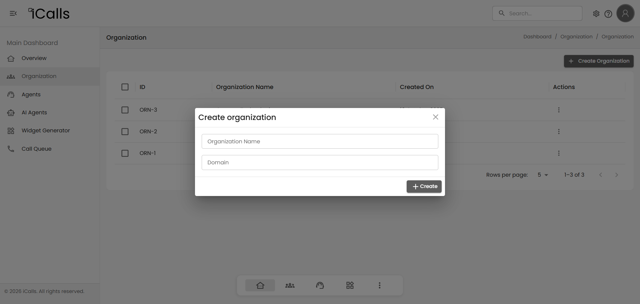Click the home icon in bottom dock
Screen dimensions: 640x304
point(260,285)
